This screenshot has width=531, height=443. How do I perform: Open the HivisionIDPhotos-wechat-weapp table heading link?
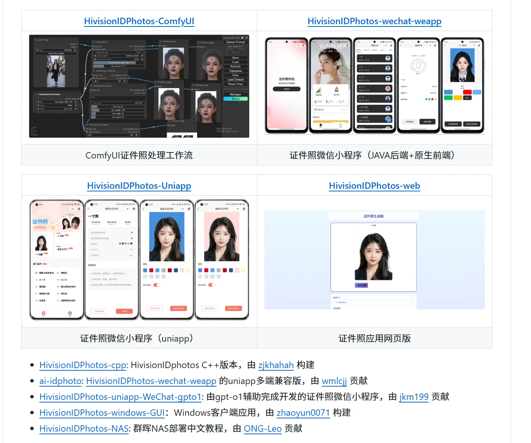point(374,21)
